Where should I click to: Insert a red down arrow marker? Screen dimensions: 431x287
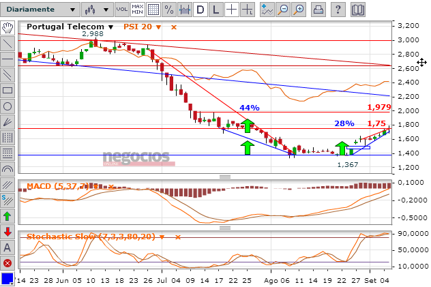[x=8, y=232]
